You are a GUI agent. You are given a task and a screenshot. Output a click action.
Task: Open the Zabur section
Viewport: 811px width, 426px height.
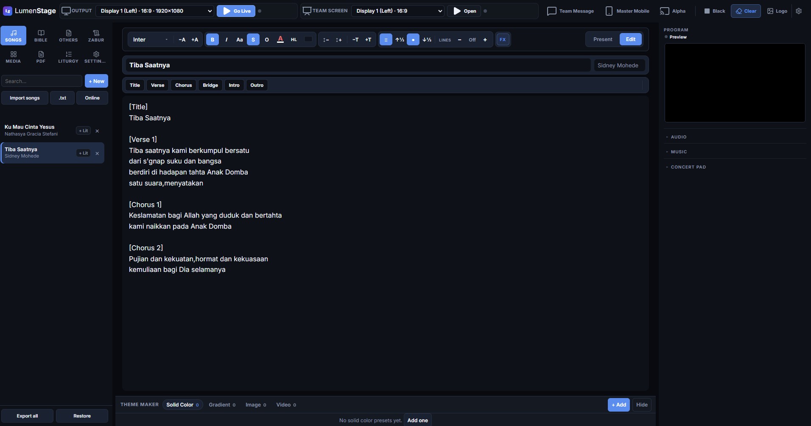[96, 36]
